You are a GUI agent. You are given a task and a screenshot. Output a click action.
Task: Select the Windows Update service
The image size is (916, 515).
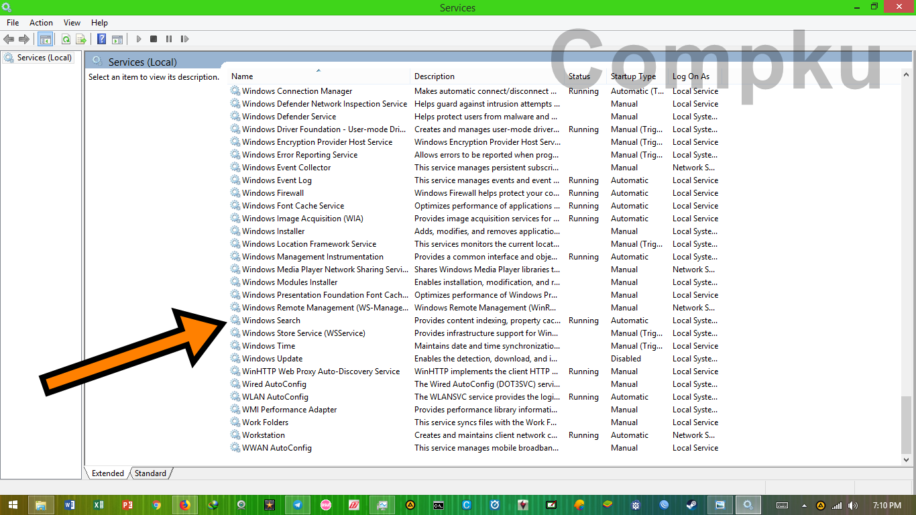point(272,359)
